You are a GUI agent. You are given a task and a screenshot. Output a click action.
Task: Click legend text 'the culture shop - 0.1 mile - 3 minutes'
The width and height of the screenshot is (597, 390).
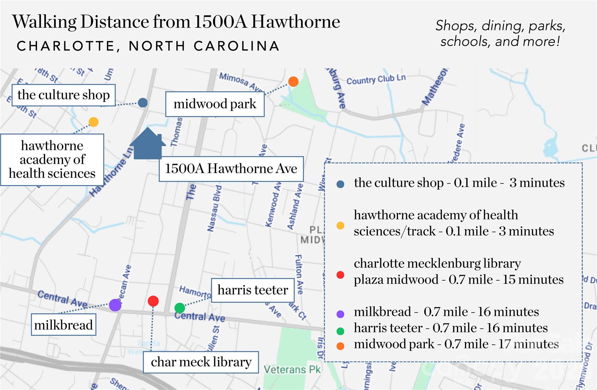point(459,183)
